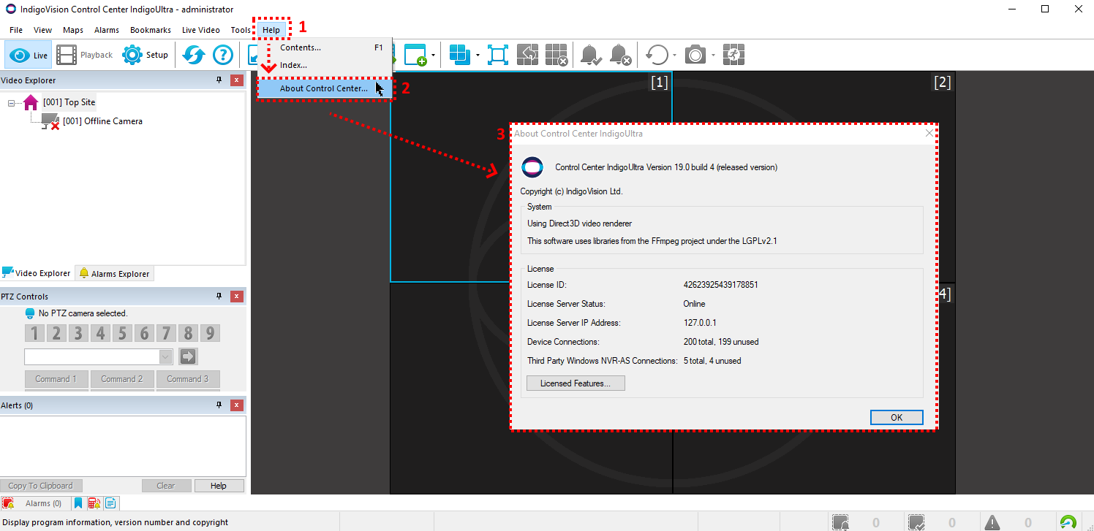This screenshot has width=1094, height=531.
Task: Click PTZ preset number 5
Action: click(122, 332)
